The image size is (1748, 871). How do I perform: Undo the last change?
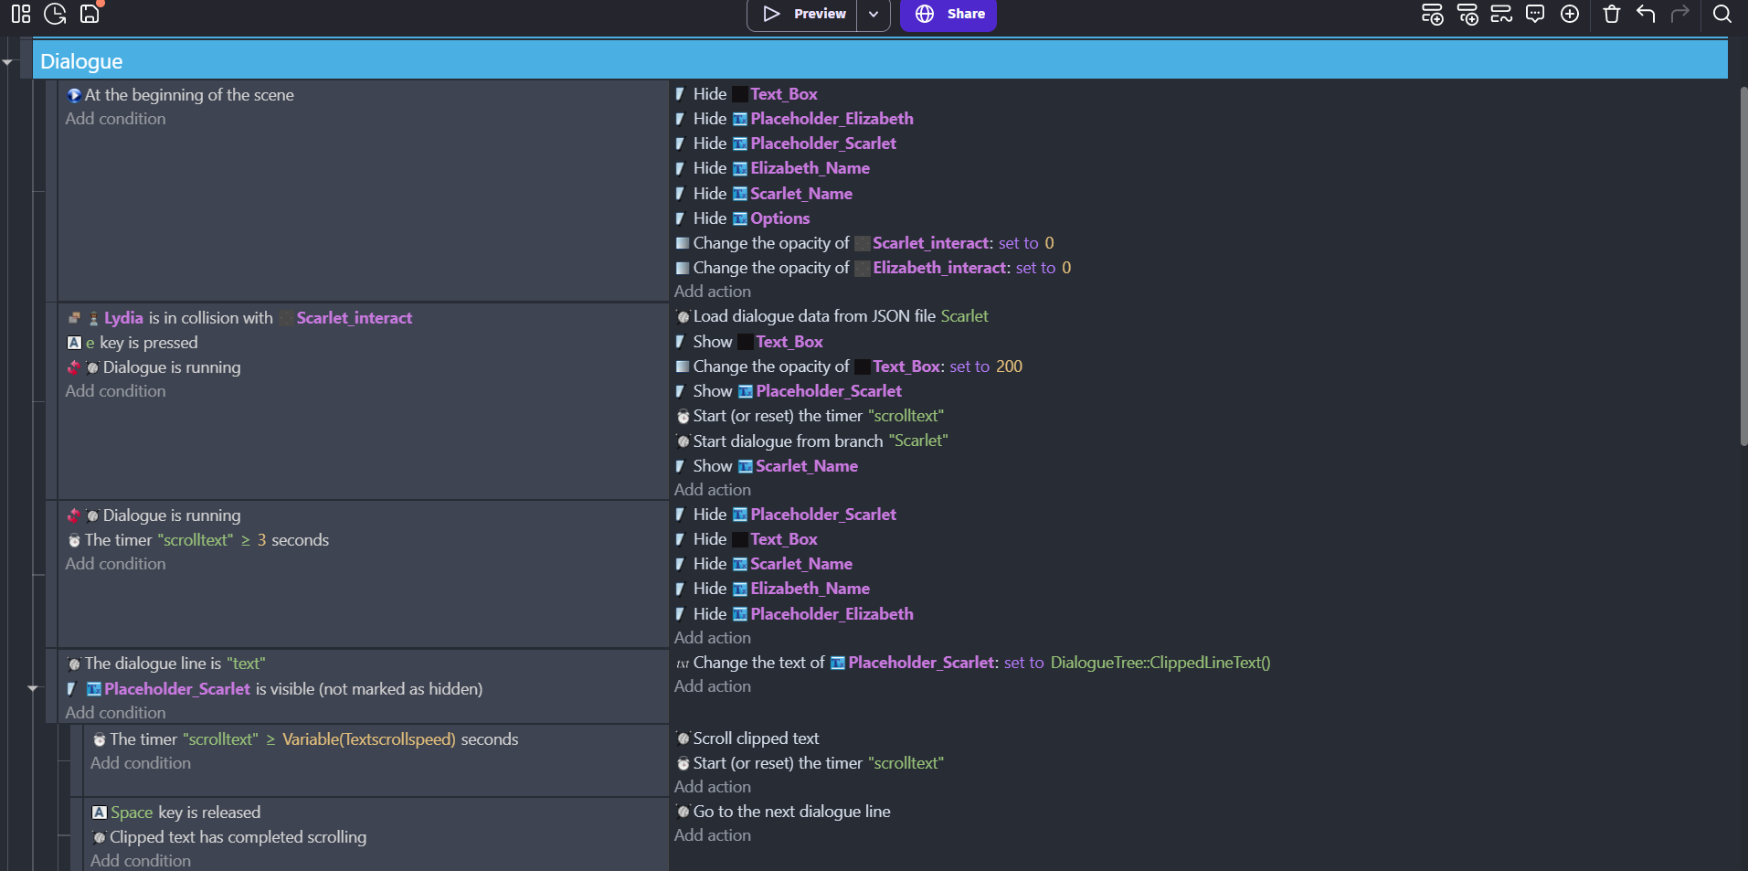pos(1646,14)
